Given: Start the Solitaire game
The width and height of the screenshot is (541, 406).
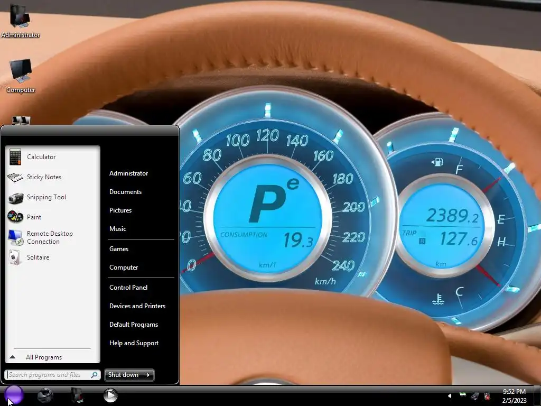Looking at the screenshot, I should [52, 257].
